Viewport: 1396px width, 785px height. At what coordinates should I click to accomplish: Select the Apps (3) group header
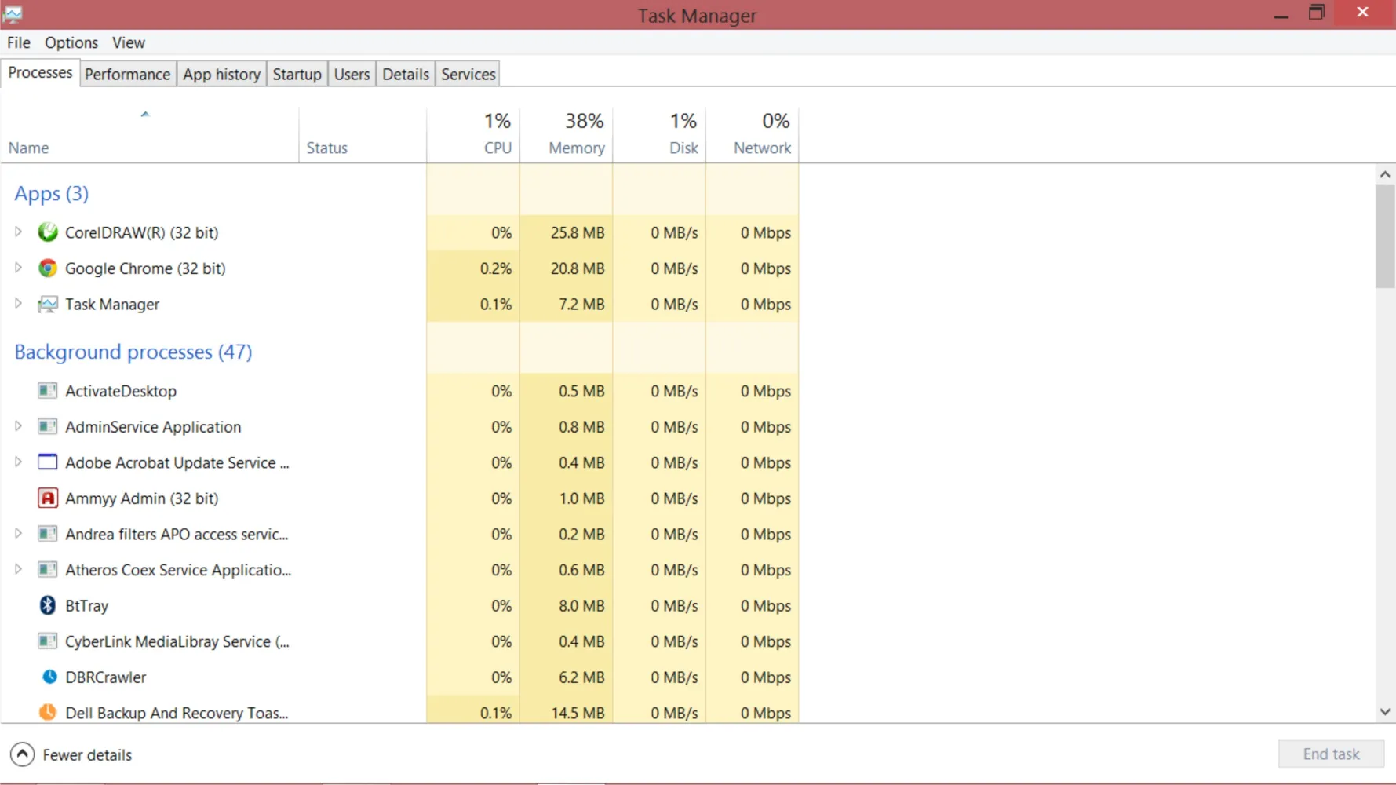click(52, 193)
